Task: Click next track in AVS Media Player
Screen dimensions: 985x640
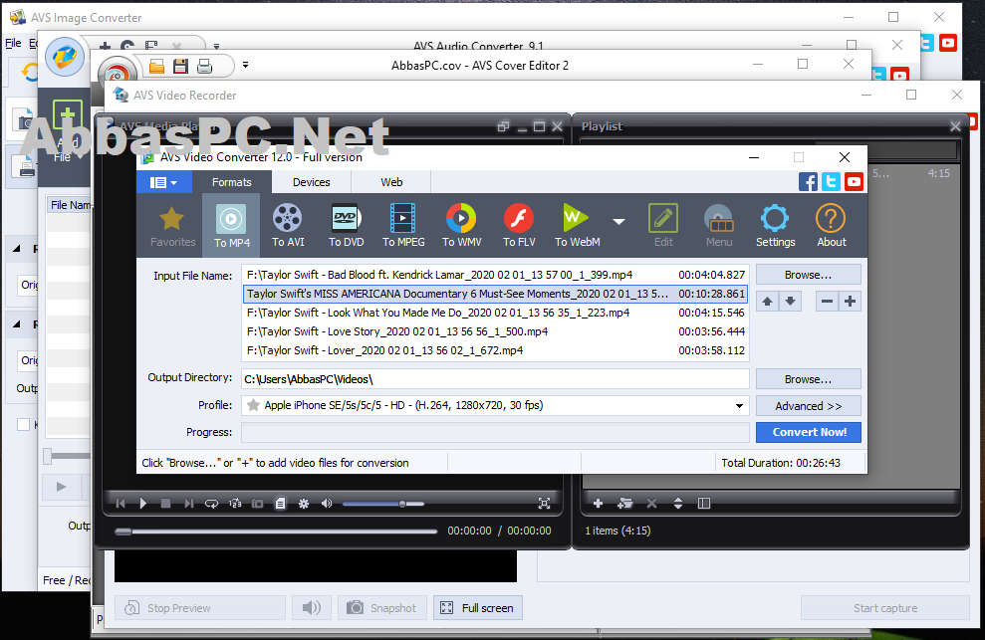Action: point(188,503)
